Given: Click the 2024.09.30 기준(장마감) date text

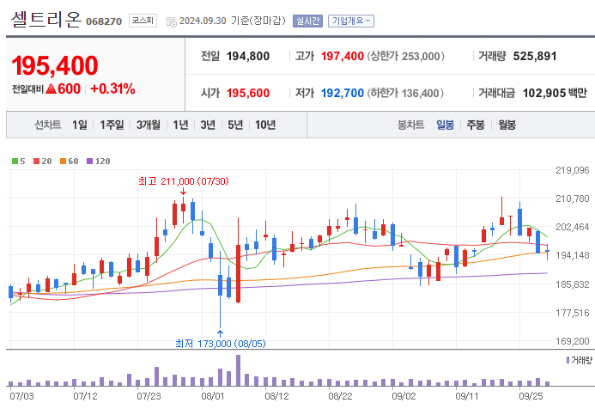Looking at the screenshot, I should click(232, 21).
